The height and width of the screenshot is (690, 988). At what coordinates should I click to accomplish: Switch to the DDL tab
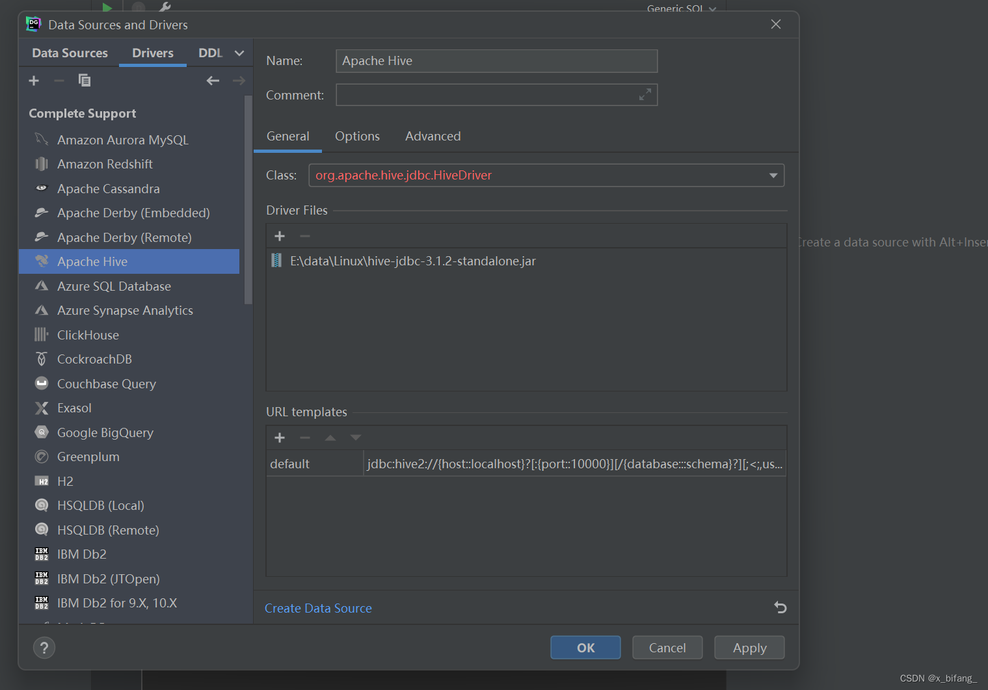click(211, 53)
